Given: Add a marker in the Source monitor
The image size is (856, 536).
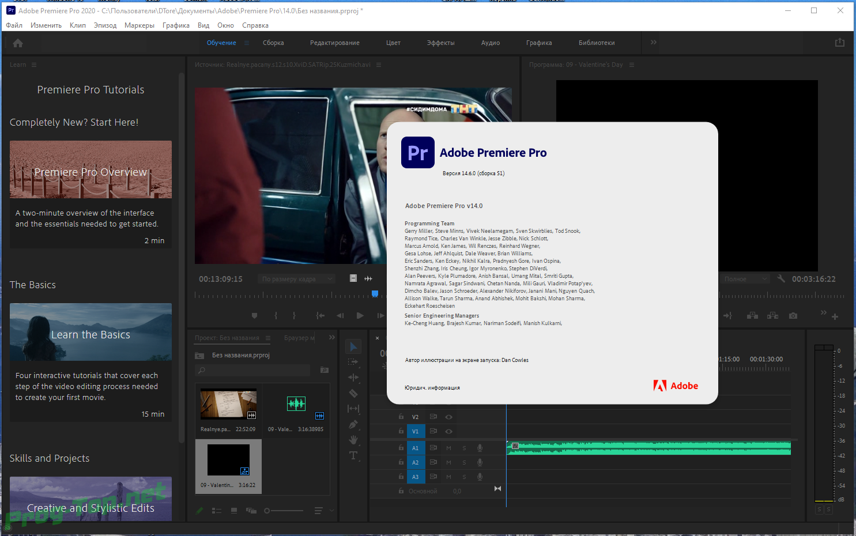Looking at the screenshot, I should [254, 315].
